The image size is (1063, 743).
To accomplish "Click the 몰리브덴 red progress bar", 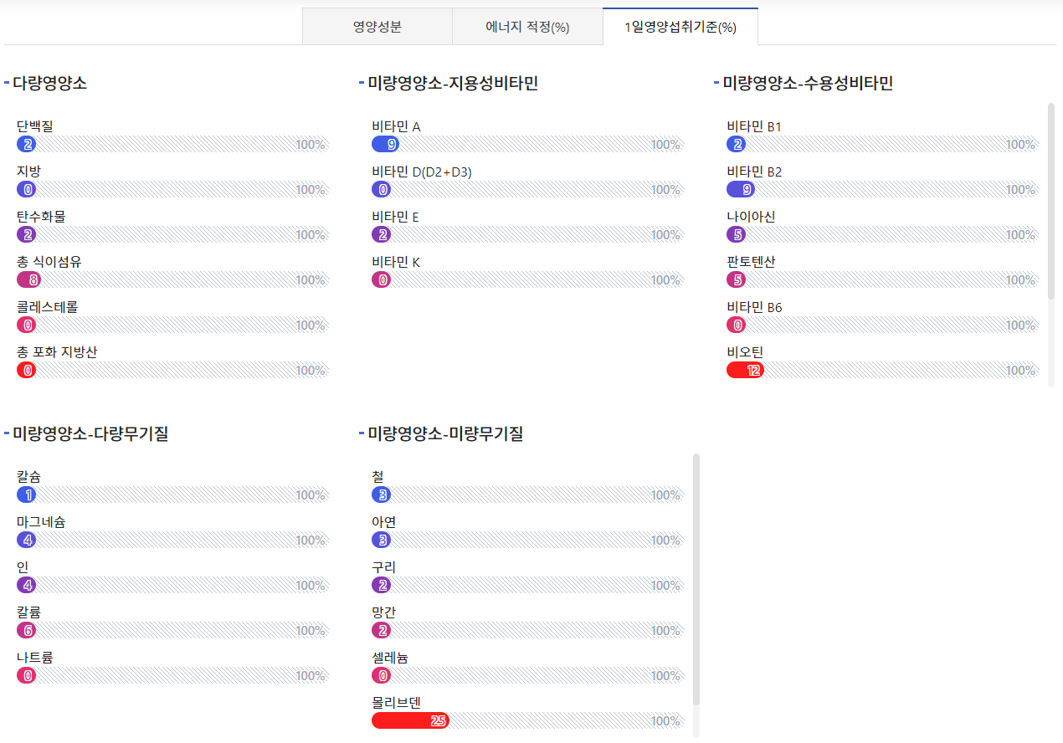I will (x=410, y=721).
